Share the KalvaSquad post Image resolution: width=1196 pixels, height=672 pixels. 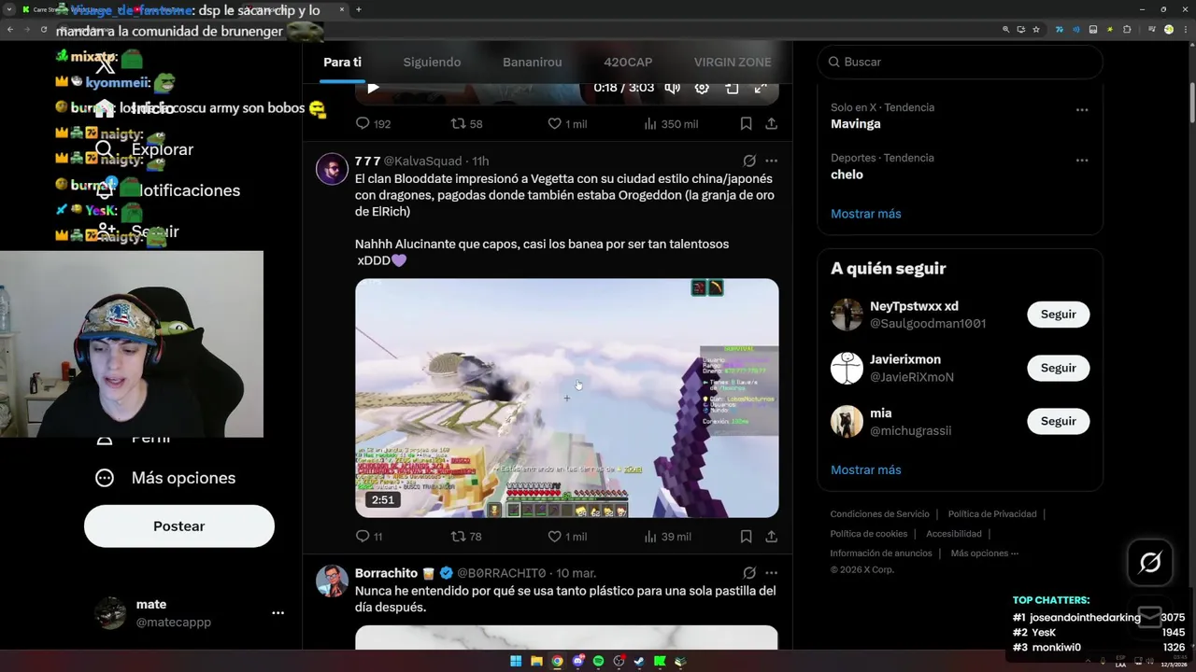click(771, 536)
